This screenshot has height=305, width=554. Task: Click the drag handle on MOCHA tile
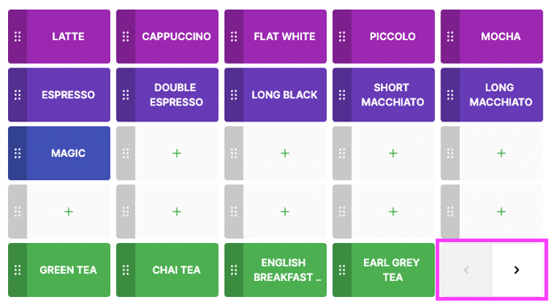coord(450,36)
